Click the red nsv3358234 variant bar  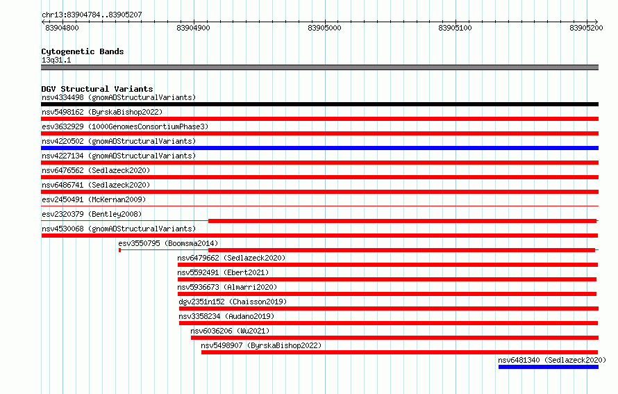389,323
